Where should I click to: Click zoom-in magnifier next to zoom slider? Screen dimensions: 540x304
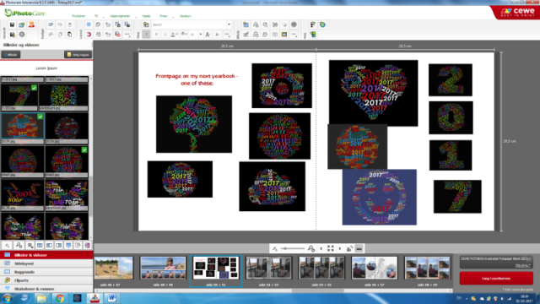point(311,248)
